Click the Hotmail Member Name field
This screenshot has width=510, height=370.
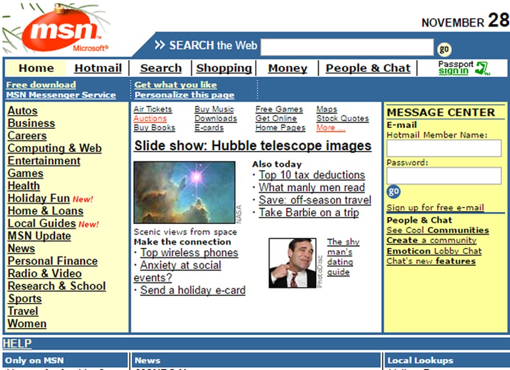(443, 148)
